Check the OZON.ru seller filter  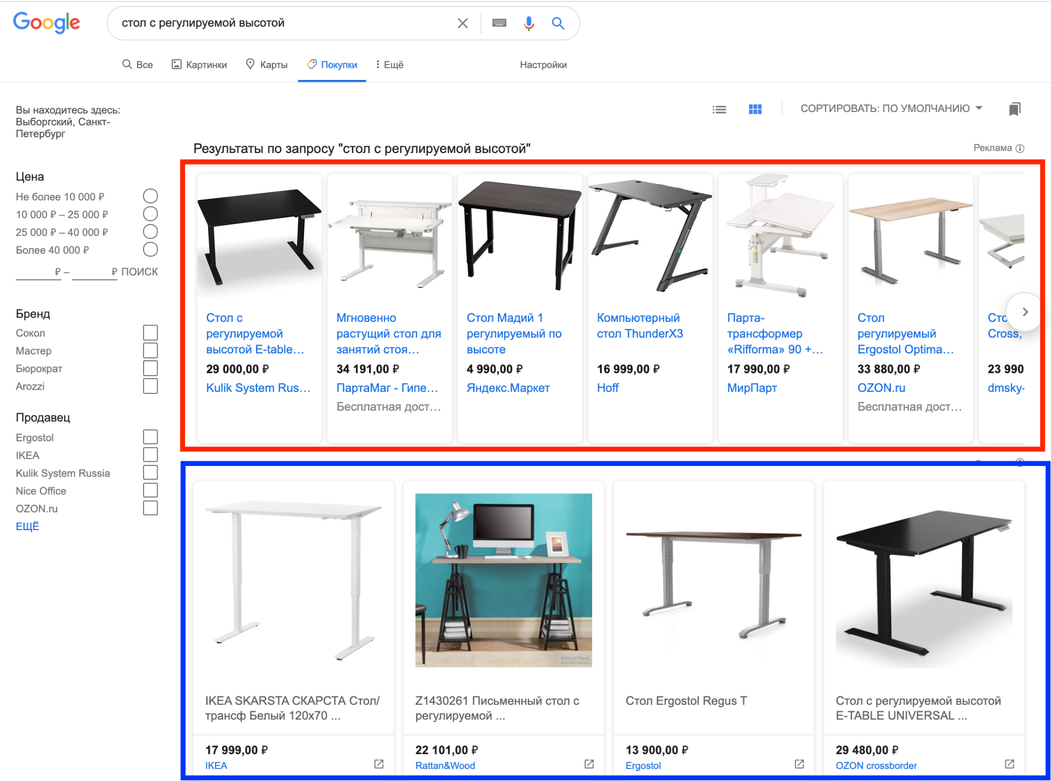150,508
